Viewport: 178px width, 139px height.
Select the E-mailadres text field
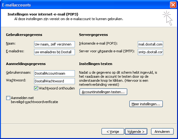(54, 52)
